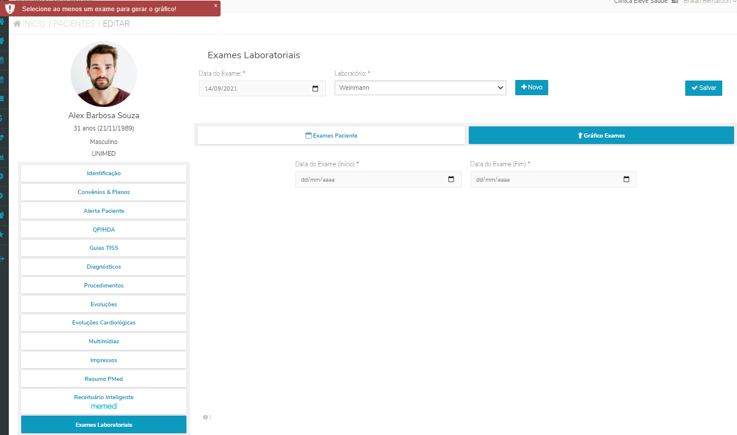Click the bar chart icon in left sidebar
This screenshot has width=737, height=435.
click(x=2, y=157)
